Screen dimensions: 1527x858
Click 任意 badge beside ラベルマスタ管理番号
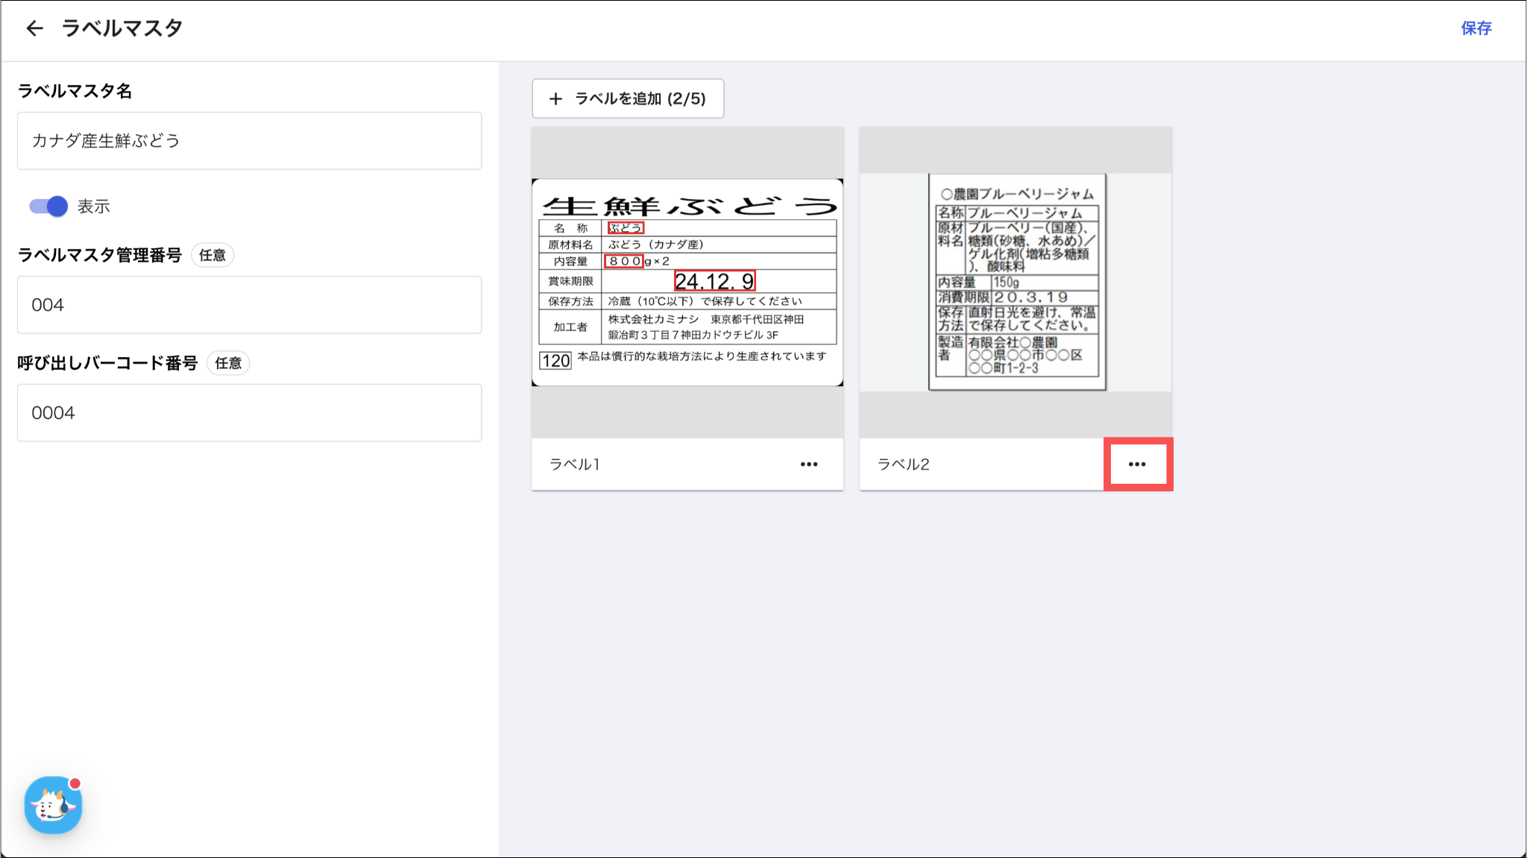click(x=212, y=255)
